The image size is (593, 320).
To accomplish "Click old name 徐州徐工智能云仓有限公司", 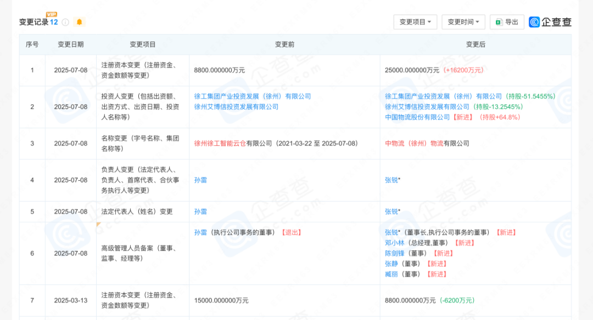I will [x=233, y=144].
